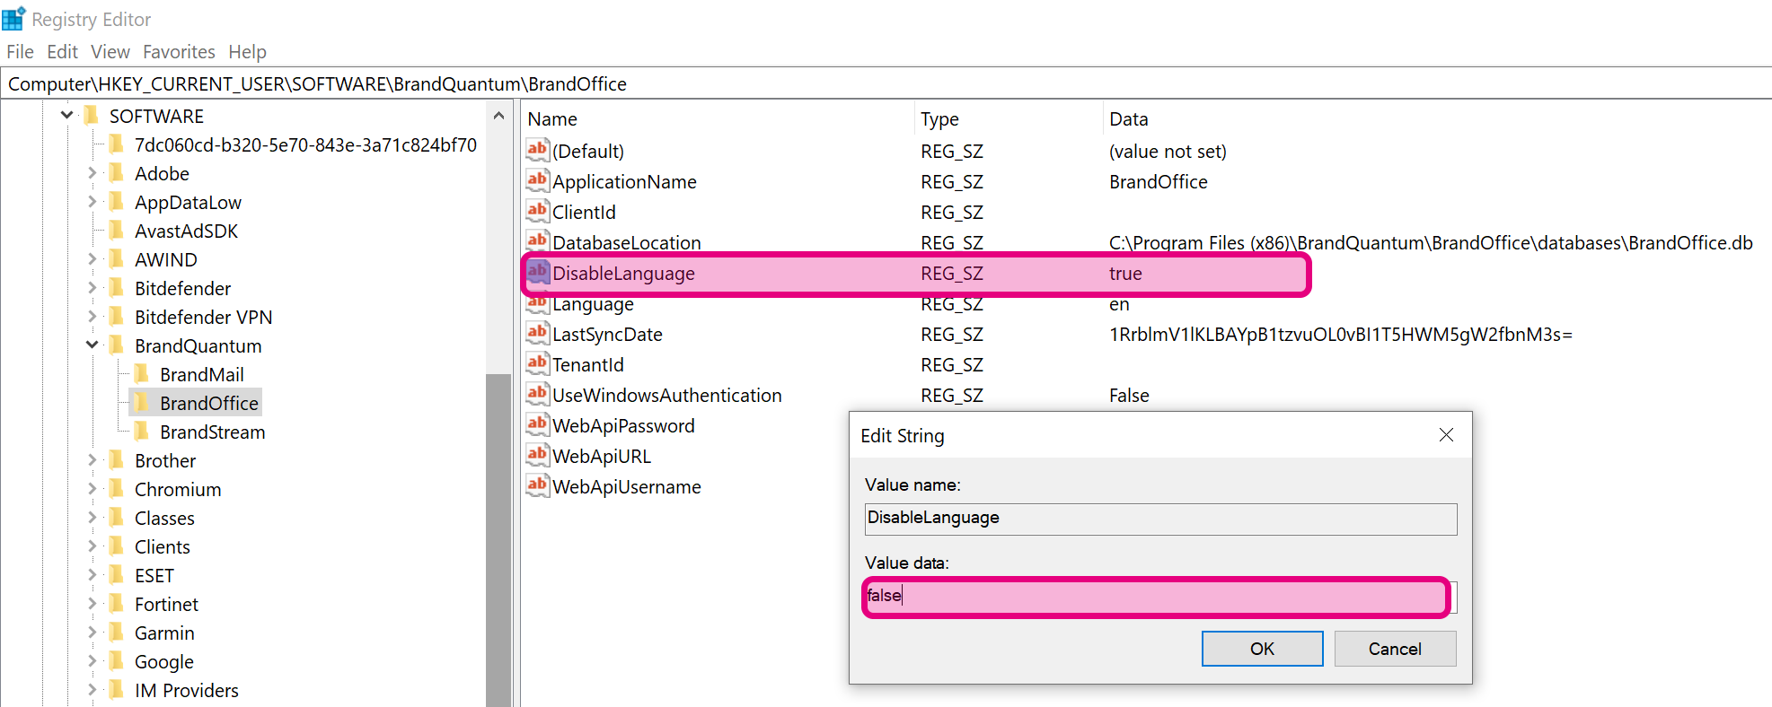1772x707 pixels.
Task: Click the Value data input field
Action: coord(1160,597)
